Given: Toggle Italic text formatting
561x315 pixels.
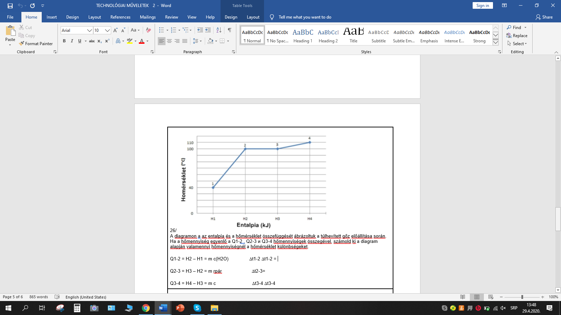Looking at the screenshot, I should 72,41.
